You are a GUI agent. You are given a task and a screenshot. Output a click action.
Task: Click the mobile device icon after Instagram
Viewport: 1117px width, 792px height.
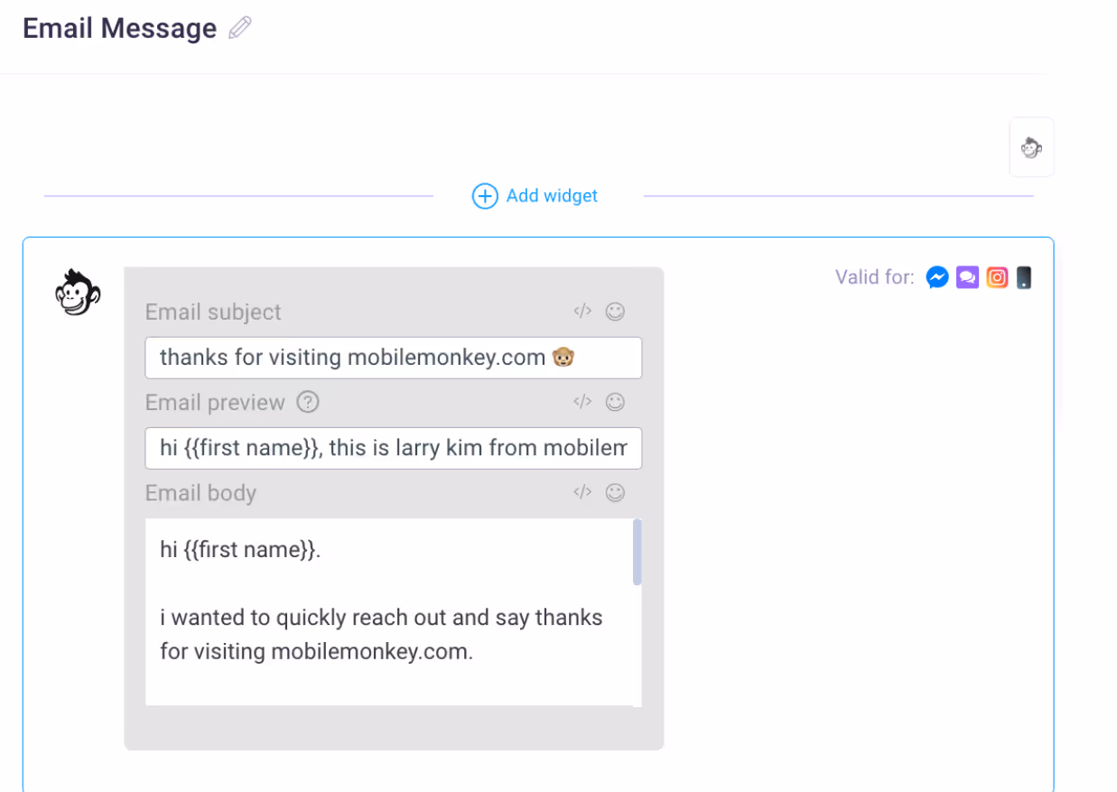(1023, 277)
